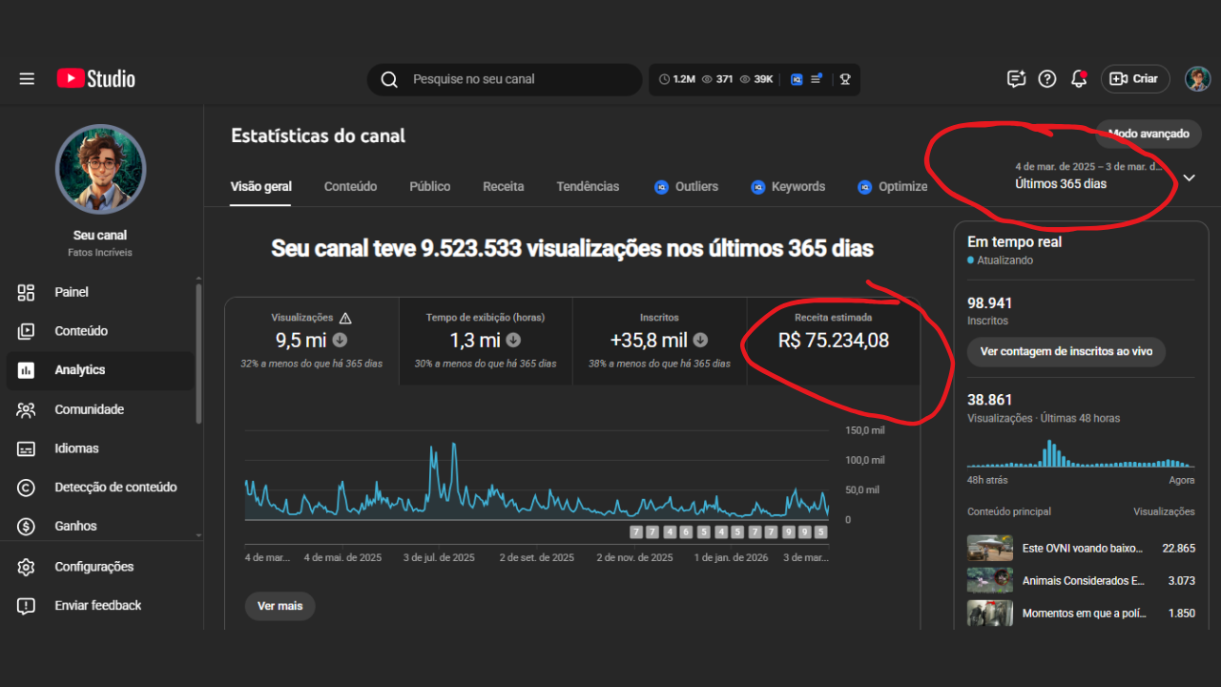Open the account avatar in top right
The height and width of the screenshot is (687, 1221).
[1197, 79]
